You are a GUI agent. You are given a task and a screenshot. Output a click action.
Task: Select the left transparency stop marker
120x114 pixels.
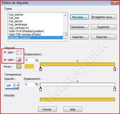point(40,89)
